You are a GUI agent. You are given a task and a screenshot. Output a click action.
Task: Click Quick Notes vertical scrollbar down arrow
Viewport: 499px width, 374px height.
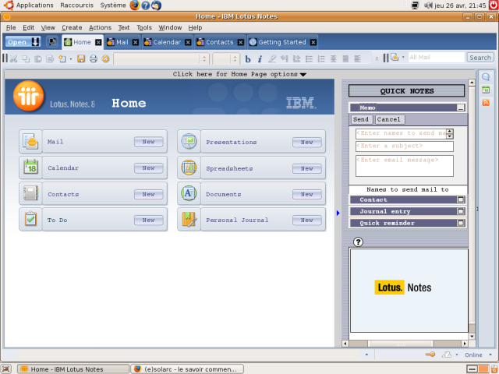point(472,336)
